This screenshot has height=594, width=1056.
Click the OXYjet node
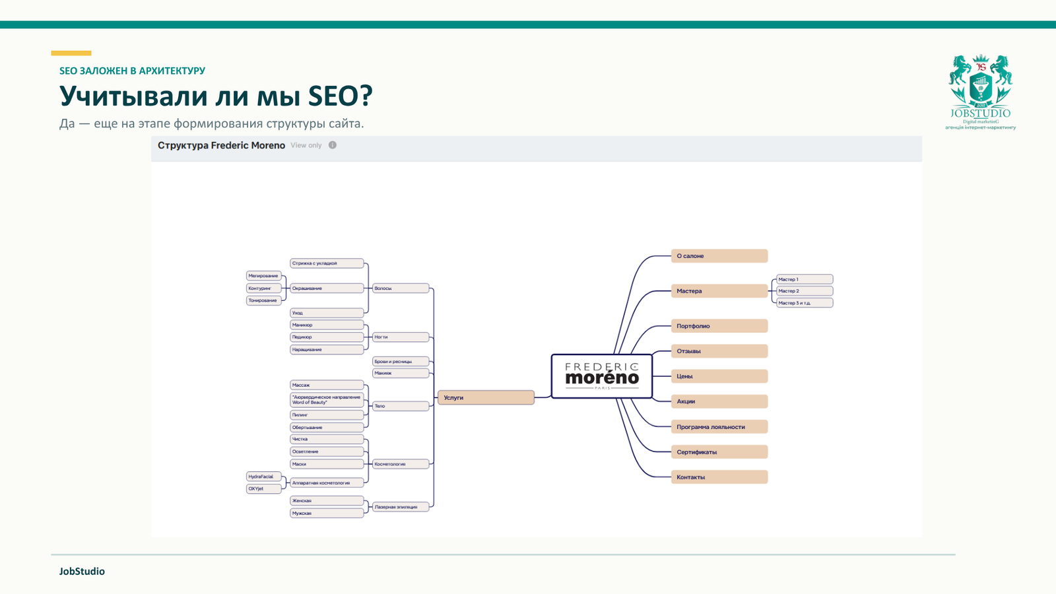point(264,489)
